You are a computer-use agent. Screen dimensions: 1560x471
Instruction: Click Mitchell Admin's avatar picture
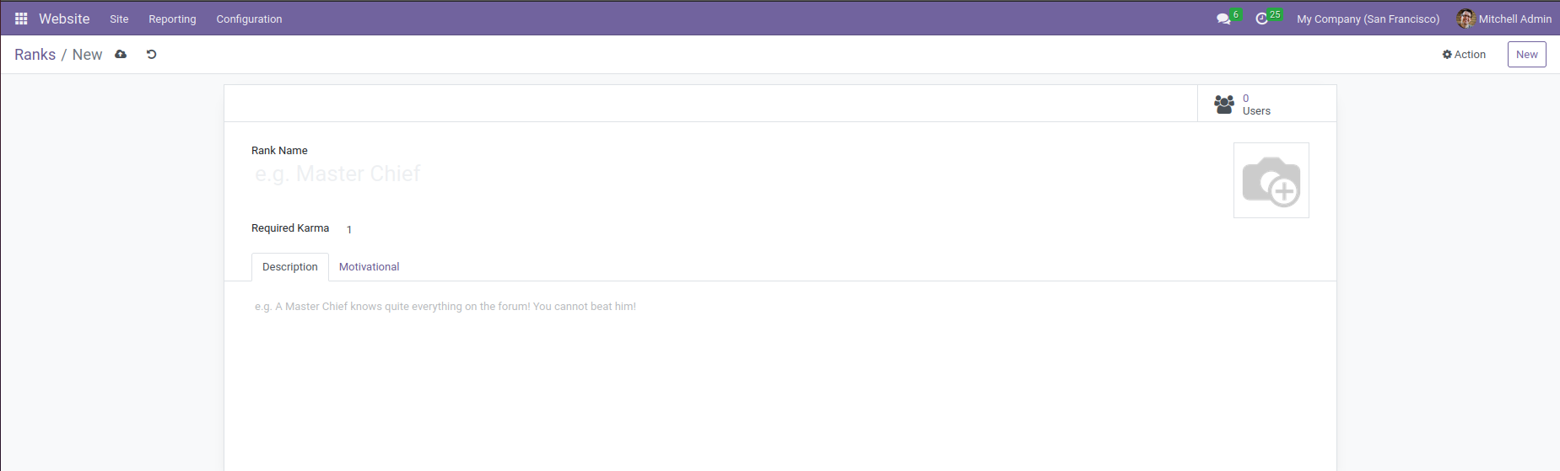(1466, 19)
